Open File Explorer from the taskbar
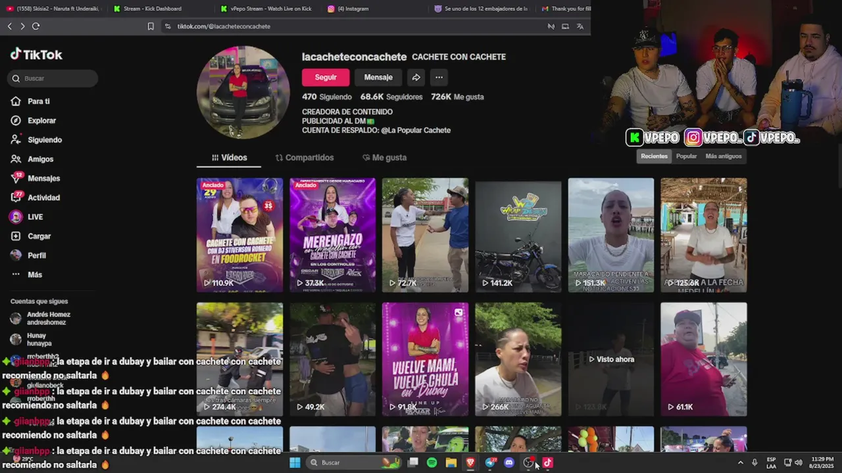Screen dimensions: 842x473 [x=451, y=462]
